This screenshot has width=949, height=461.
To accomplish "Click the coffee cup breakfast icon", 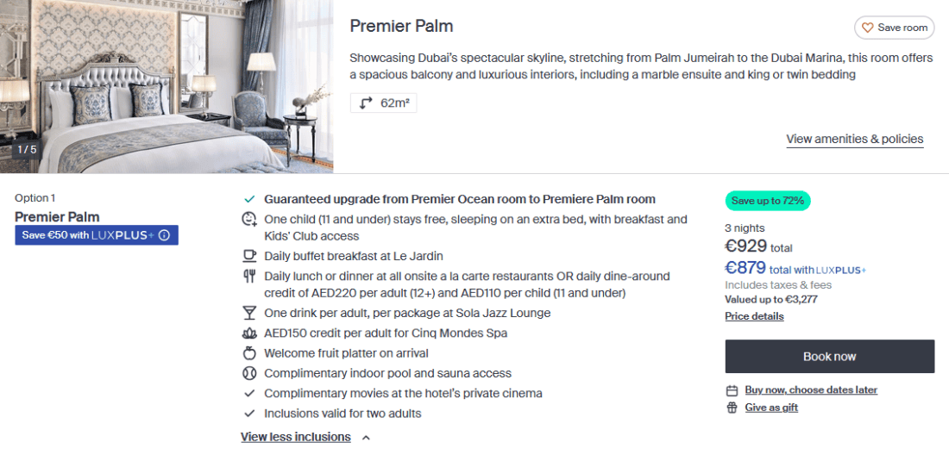I will point(249,256).
